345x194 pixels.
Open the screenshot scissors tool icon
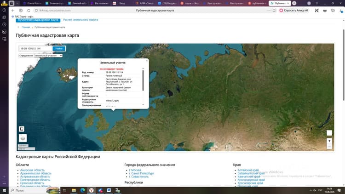(x=316, y=10)
